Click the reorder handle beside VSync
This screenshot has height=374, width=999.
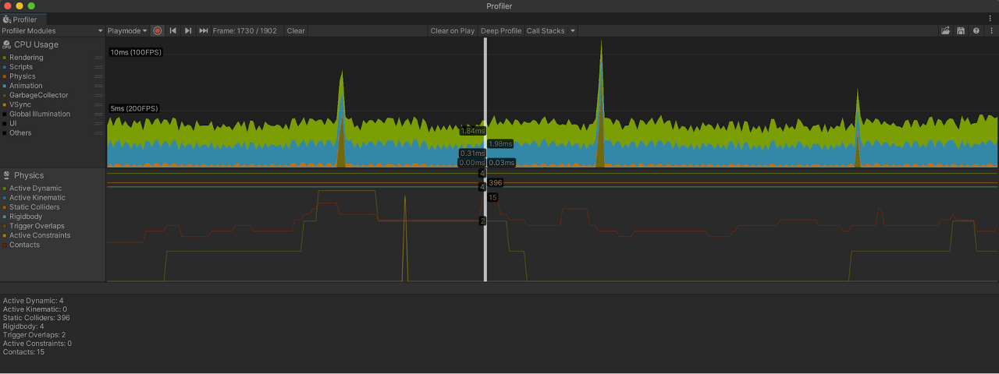click(x=99, y=104)
